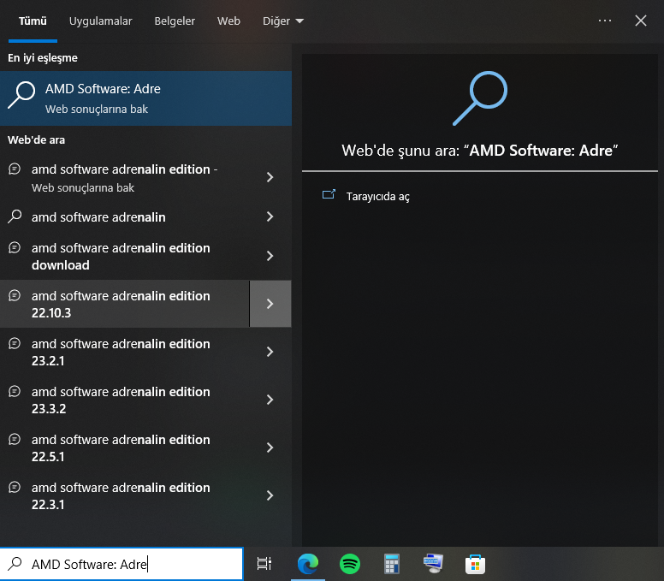Switch to the Uygulamalar tab
The image size is (664, 581).
point(101,21)
